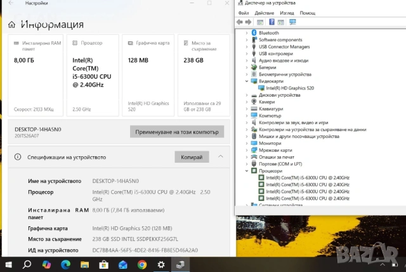Click the Място за съхранение 238 GB card
406x272 pixels.
click(204, 75)
